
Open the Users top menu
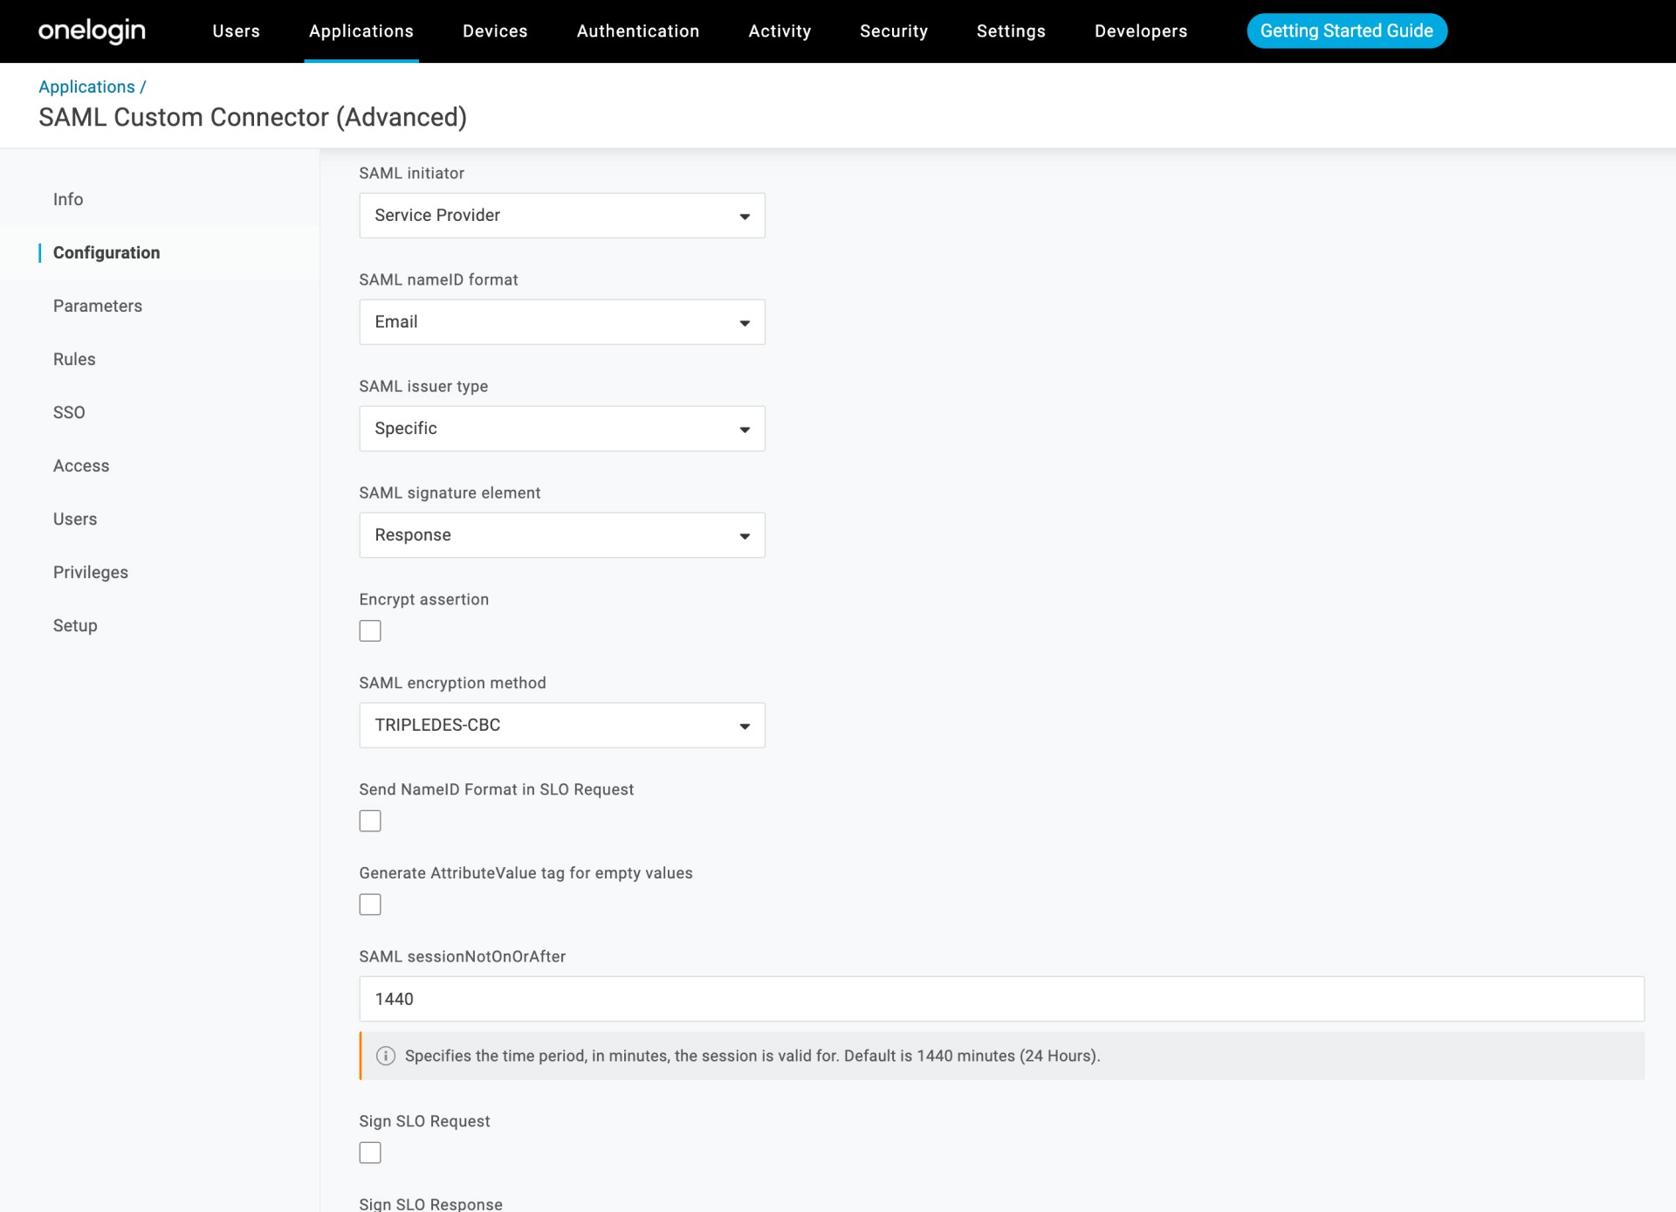236,31
